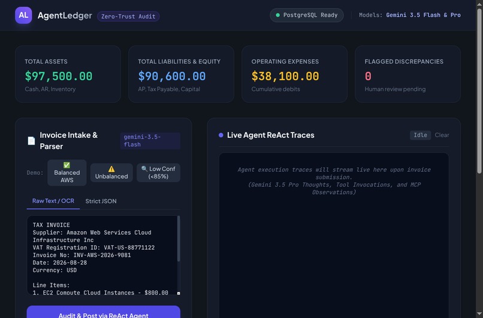Screen dimensions: 483x318
Task: Click the Operating Expenses $38,100.00 value
Action: click(285, 76)
